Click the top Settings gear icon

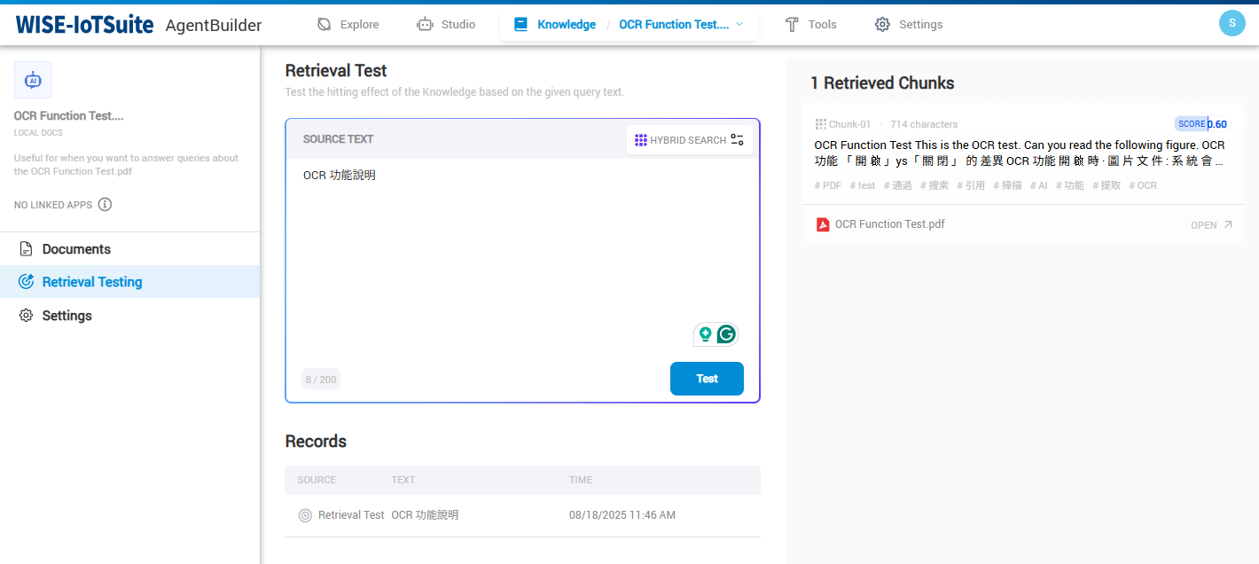coord(882,25)
